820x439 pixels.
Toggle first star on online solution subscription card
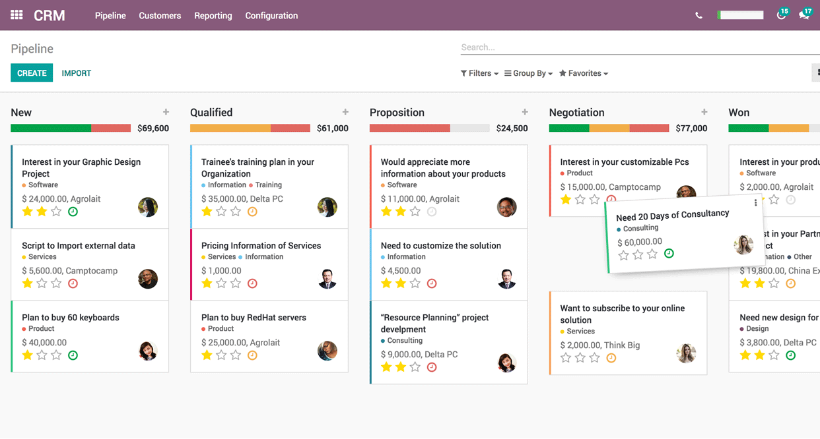[x=566, y=358]
